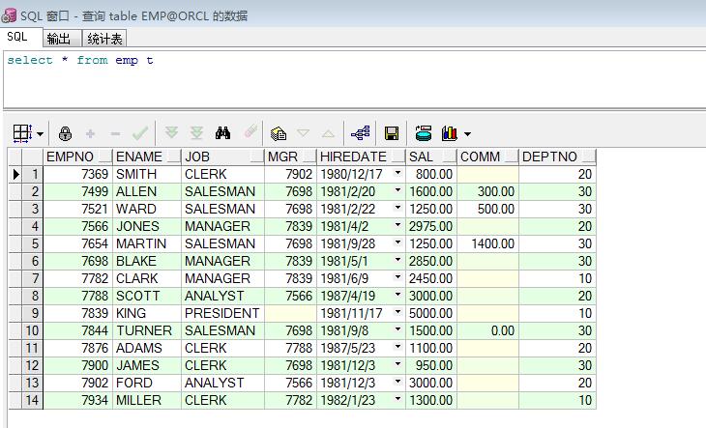Click into the SQL query editor
Viewport: 706px width, 428px height.
pyautogui.click(x=355, y=79)
